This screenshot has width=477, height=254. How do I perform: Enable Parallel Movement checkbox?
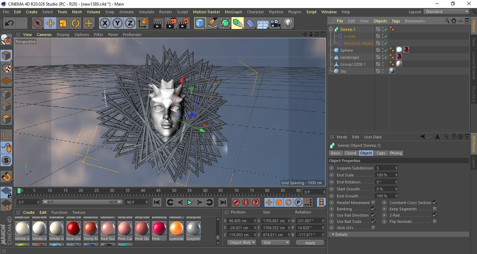pyautogui.click(x=373, y=203)
